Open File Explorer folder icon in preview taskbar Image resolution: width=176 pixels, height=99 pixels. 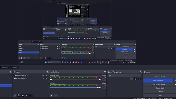coord(89,62)
